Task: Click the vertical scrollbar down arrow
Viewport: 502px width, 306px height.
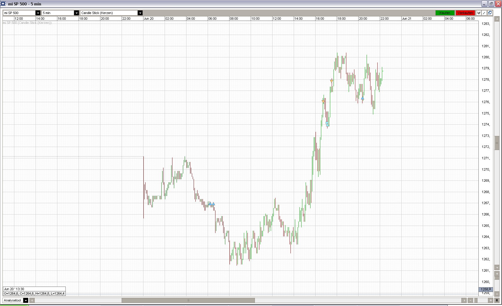Action: 497,267
